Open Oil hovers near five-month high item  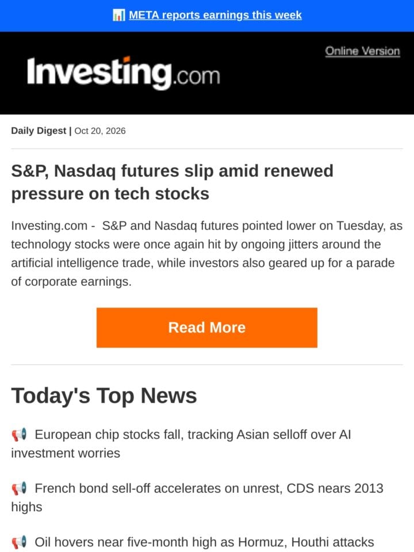[204, 542]
